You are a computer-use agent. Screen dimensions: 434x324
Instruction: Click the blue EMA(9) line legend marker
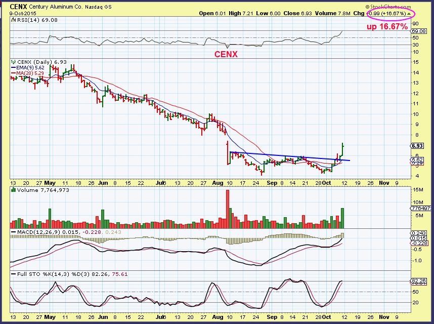pos(14,67)
